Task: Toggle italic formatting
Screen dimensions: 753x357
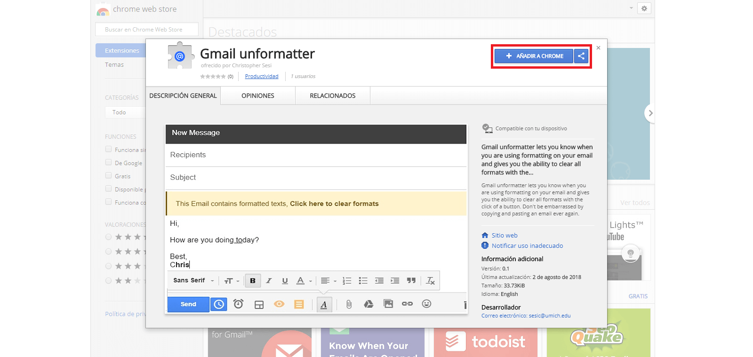Action: tap(269, 281)
